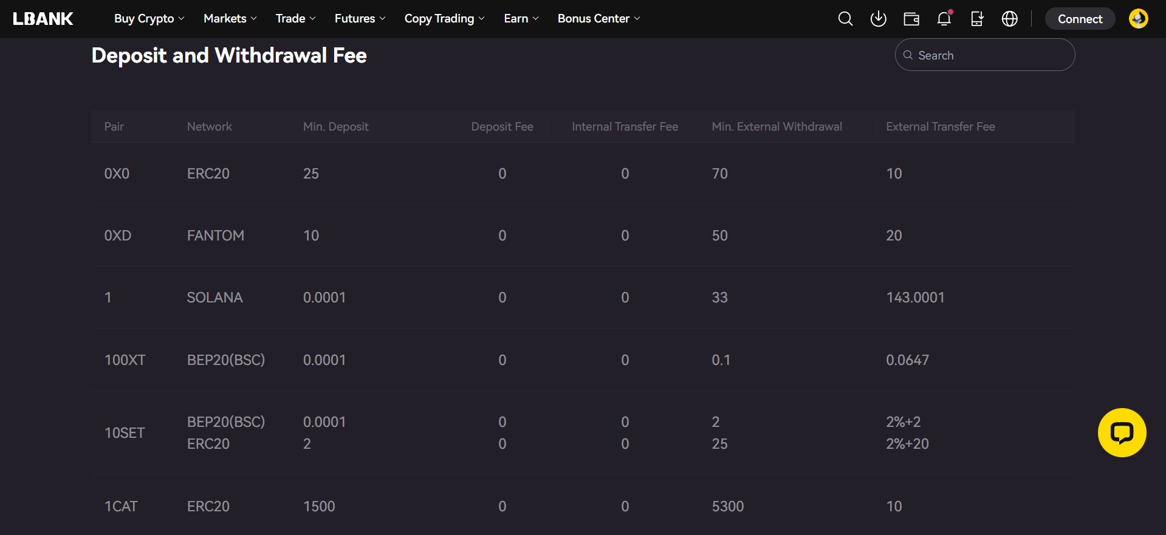This screenshot has height=535, width=1166.
Task: Click the deposit download circle icon
Action: [878, 19]
